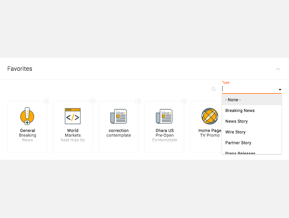The image size is (289, 218).
Task: Click the General Breaking News exclamation icon
Action: point(27,116)
